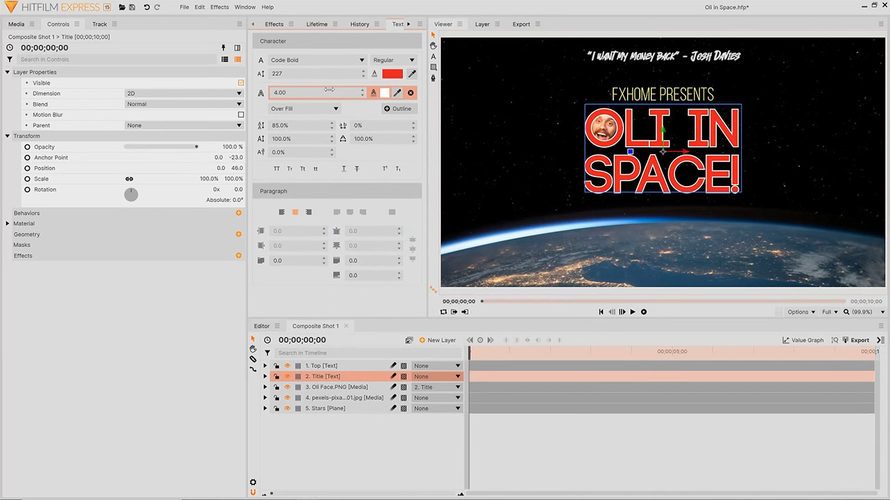Click the underline text style icon

tap(343, 169)
